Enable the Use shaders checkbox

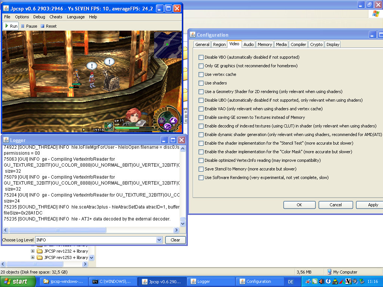201,83
